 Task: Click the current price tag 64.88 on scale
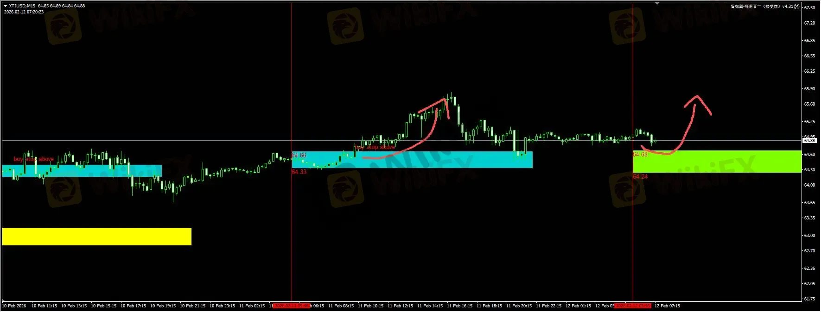click(809, 140)
